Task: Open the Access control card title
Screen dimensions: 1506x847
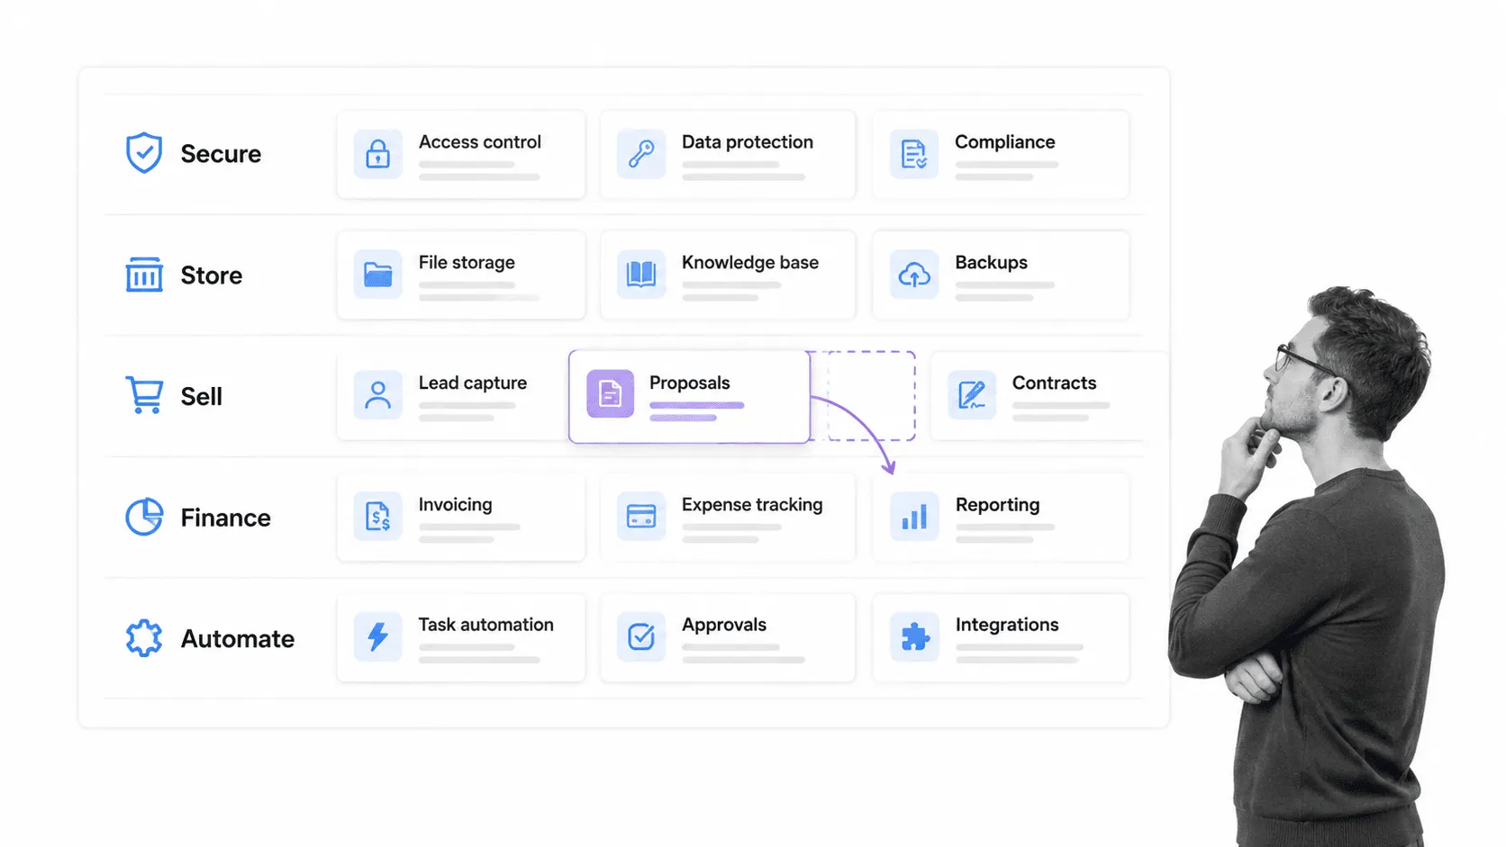Action: click(x=480, y=142)
